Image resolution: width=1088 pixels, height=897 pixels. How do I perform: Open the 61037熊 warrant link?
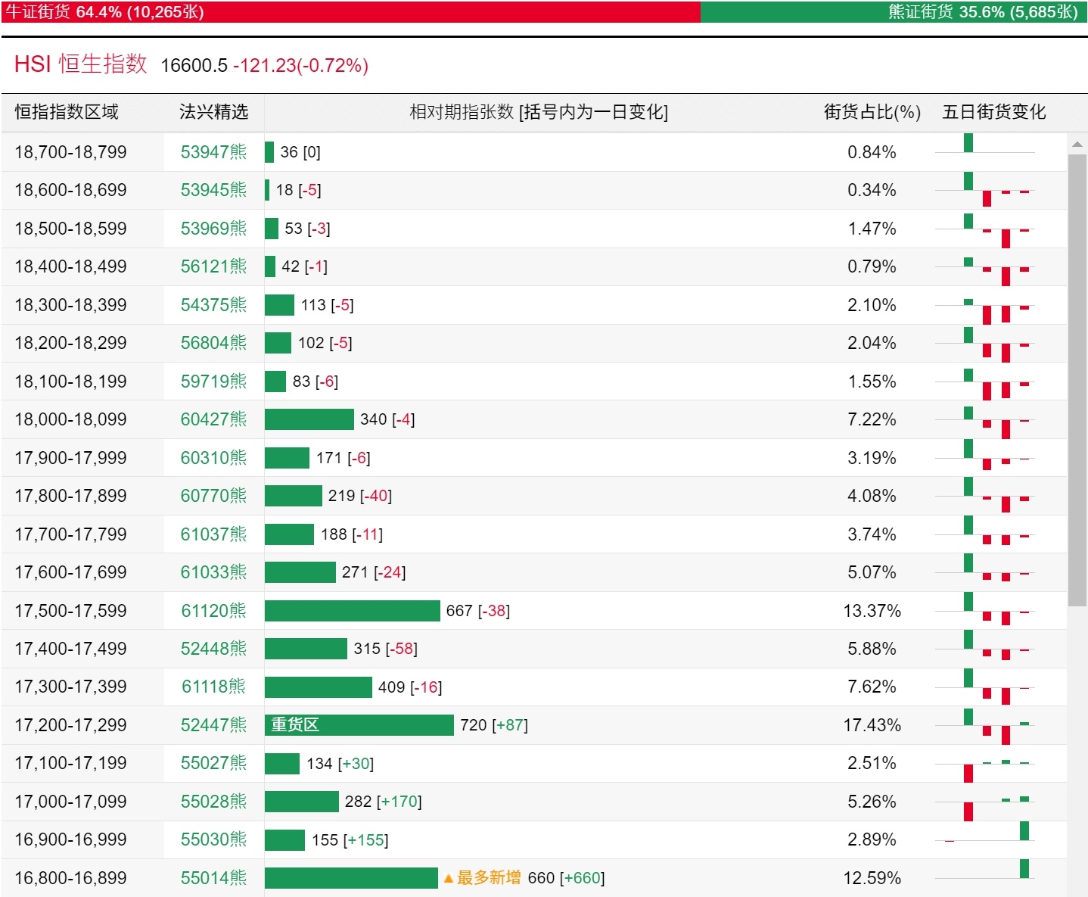[x=213, y=534]
